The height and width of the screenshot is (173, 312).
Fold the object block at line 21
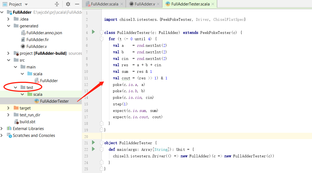(x=101, y=143)
